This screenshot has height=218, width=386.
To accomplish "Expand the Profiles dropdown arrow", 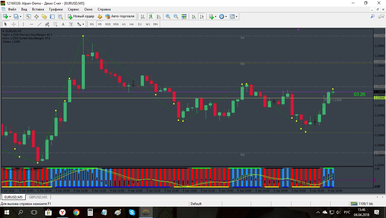I will coord(20,17).
